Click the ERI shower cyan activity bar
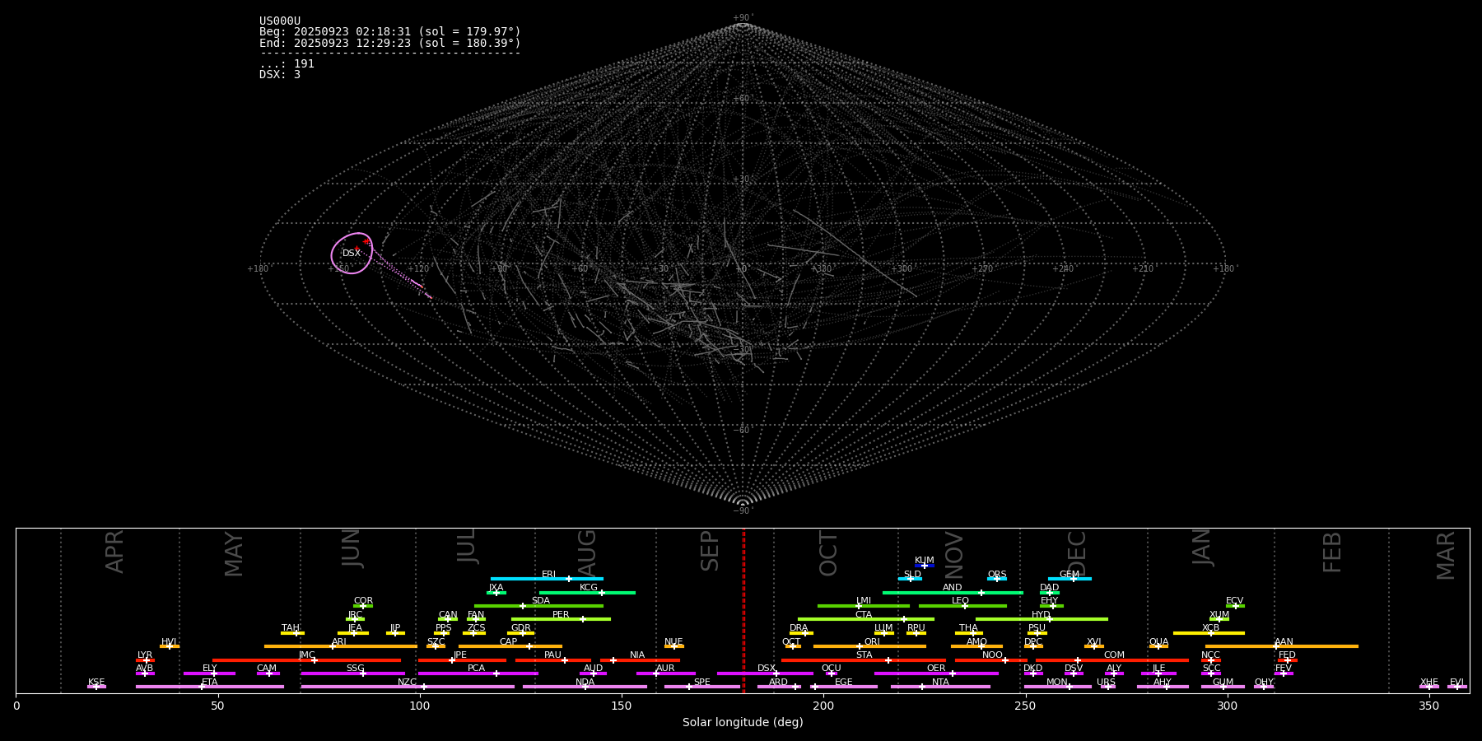Viewport: 1482px width, 741px height. point(547,579)
